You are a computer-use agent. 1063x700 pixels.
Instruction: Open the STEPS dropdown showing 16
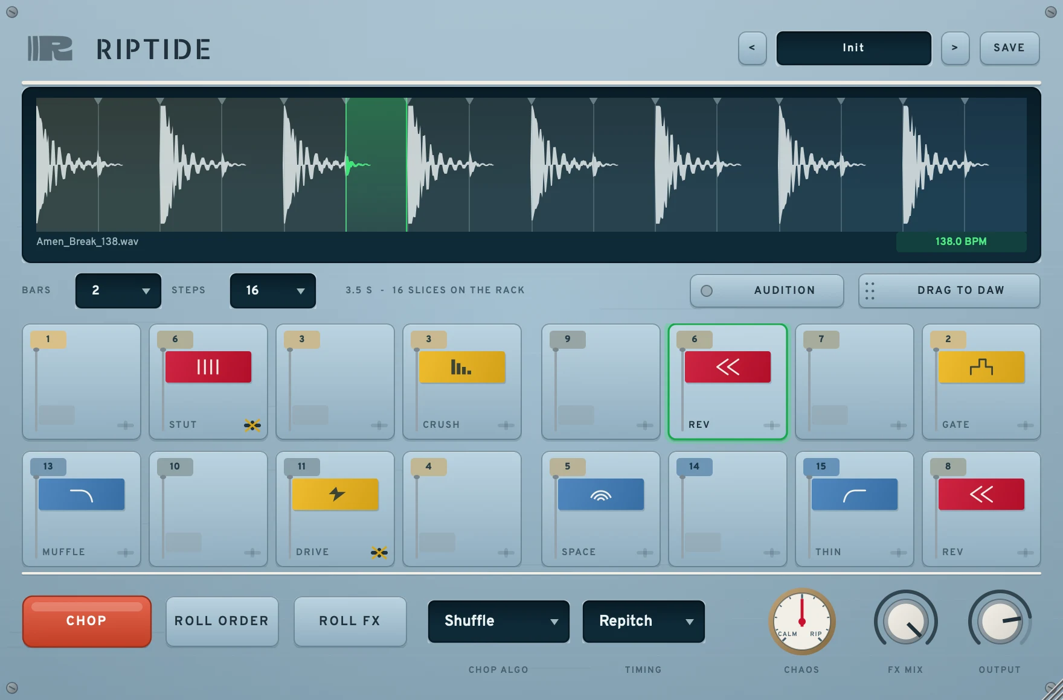coord(273,290)
